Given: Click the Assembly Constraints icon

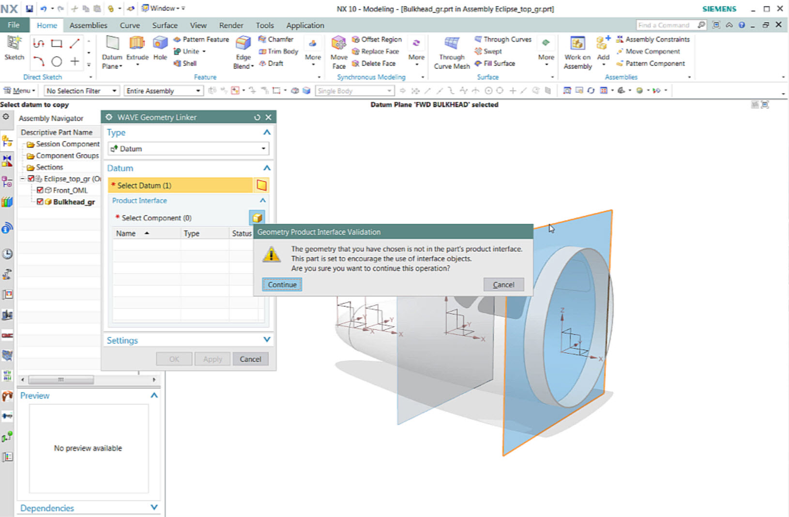Looking at the screenshot, I should click(620, 39).
